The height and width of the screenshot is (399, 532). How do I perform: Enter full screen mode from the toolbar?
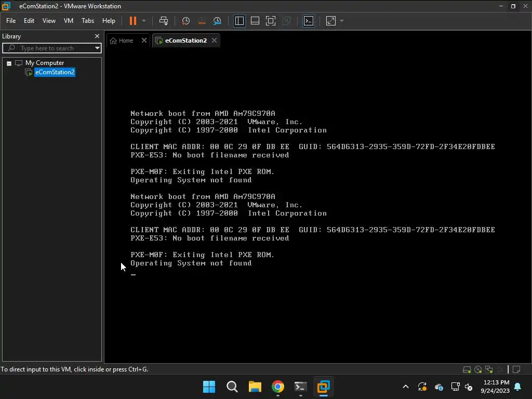(270, 21)
